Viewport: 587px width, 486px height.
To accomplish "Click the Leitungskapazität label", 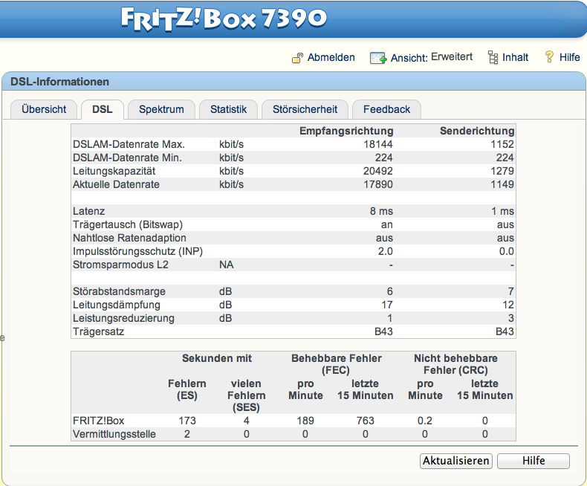I will 114,172.
